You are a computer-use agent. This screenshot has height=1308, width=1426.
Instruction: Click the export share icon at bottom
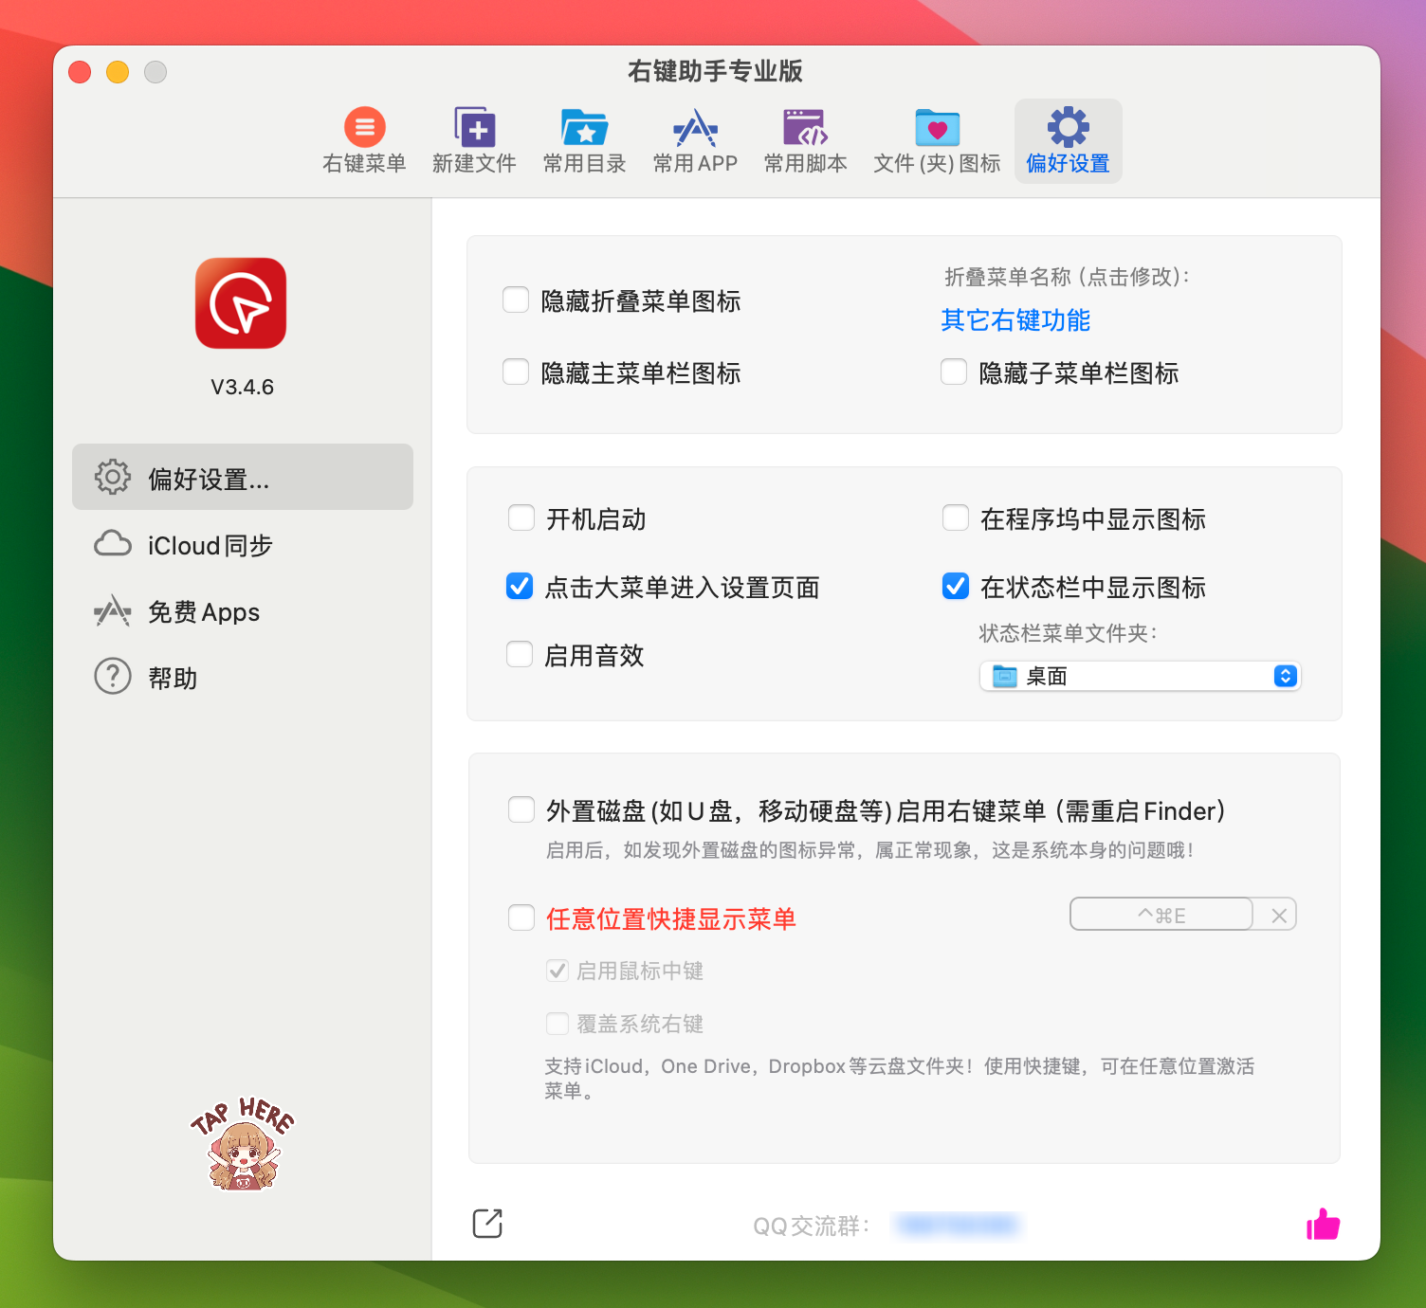[x=487, y=1224]
